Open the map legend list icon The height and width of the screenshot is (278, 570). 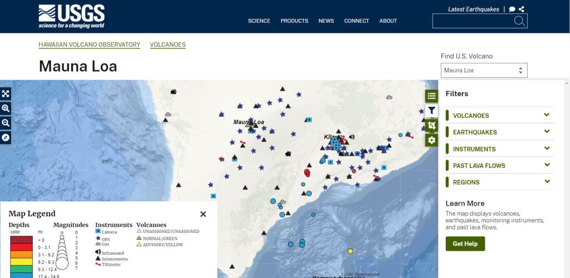click(x=432, y=96)
